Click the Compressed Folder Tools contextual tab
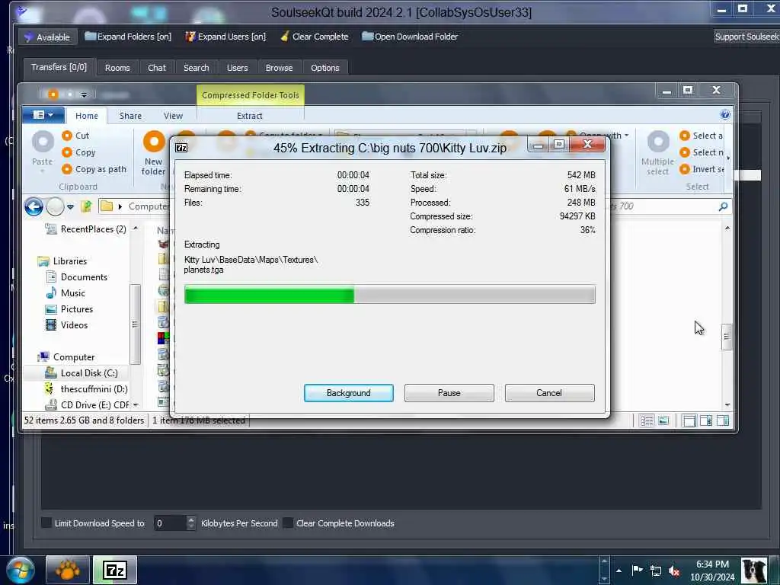The width and height of the screenshot is (780, 585). (x=250, y=95)
